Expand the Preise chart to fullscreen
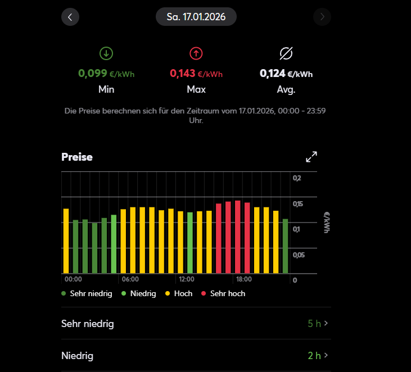The image size is (411, 372). tap(311, 157)
